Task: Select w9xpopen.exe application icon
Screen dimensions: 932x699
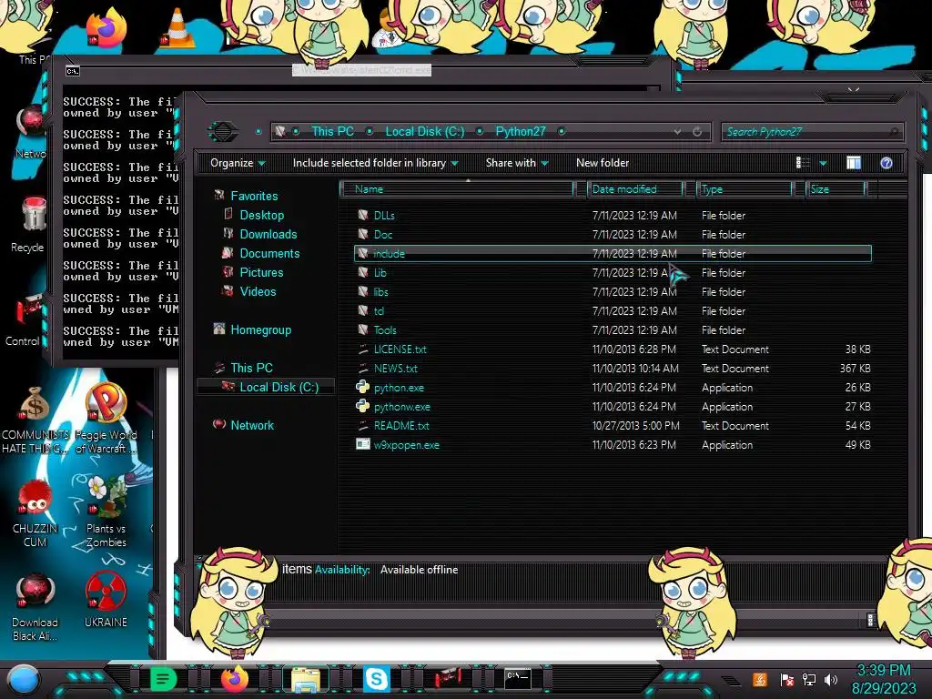Action: [x=362, y=444]
